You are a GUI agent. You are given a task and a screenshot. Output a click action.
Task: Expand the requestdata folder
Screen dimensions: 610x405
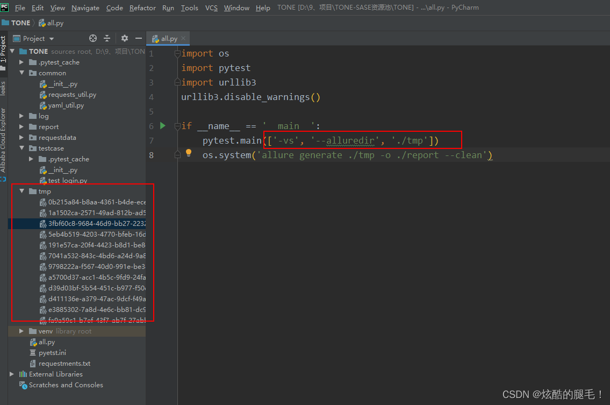coord(22,138)
